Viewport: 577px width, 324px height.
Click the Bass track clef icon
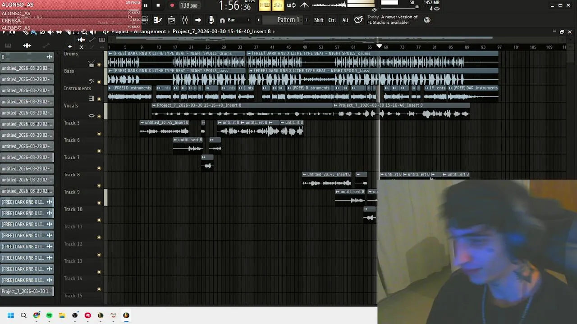coord(92,81)
